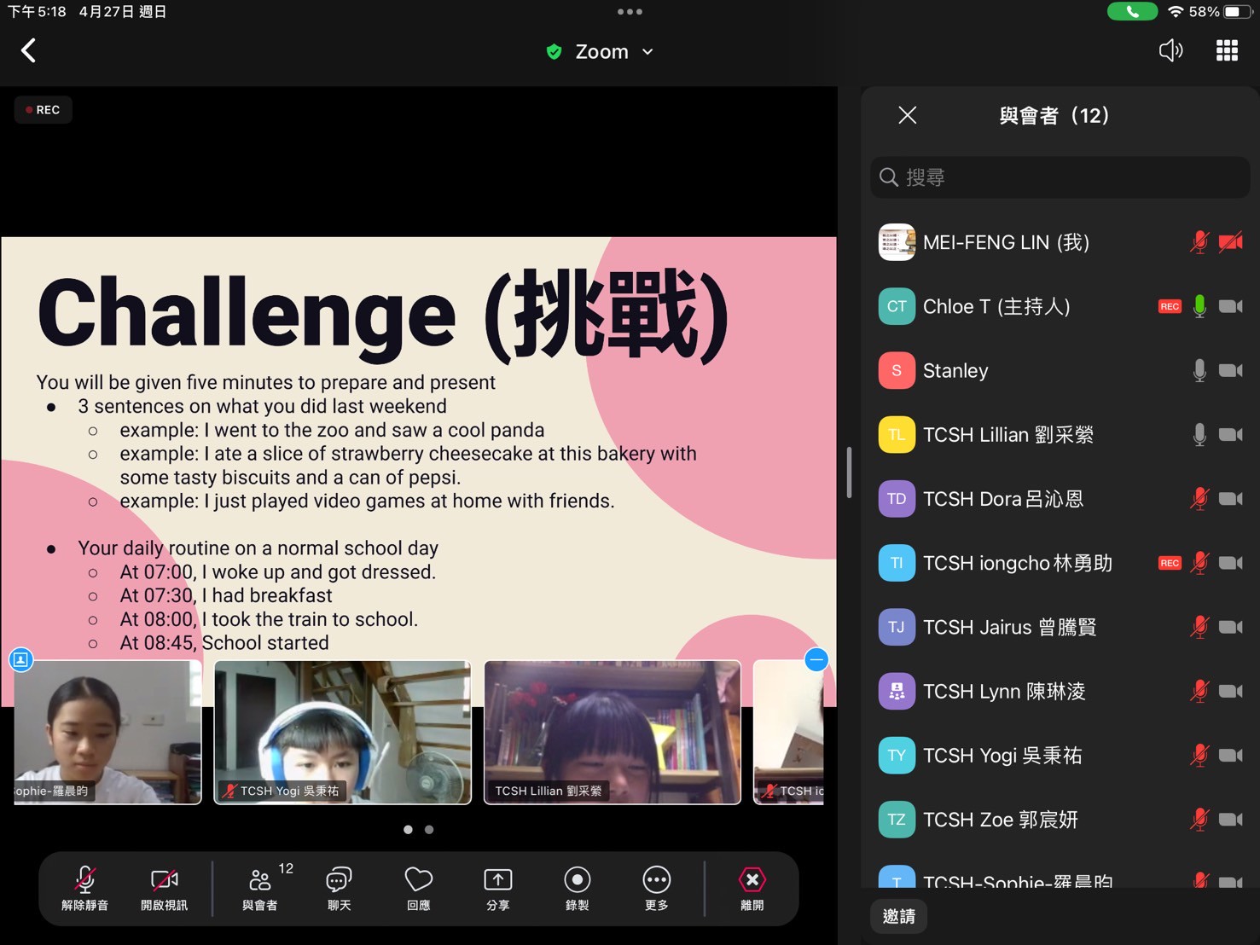This screenshot has height=945, width=1260.
Task: Switch to gallery grid view icon
Action: [1227, 51]
